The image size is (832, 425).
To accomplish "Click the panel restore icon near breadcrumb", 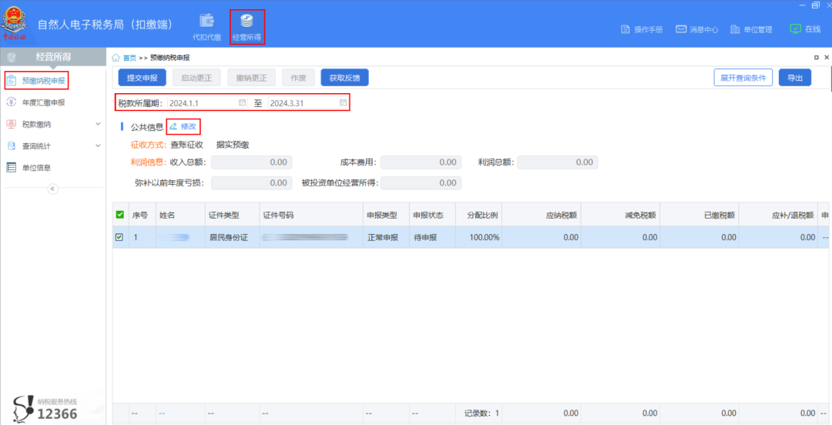I will pyautogui.click(x=816, y=57).
